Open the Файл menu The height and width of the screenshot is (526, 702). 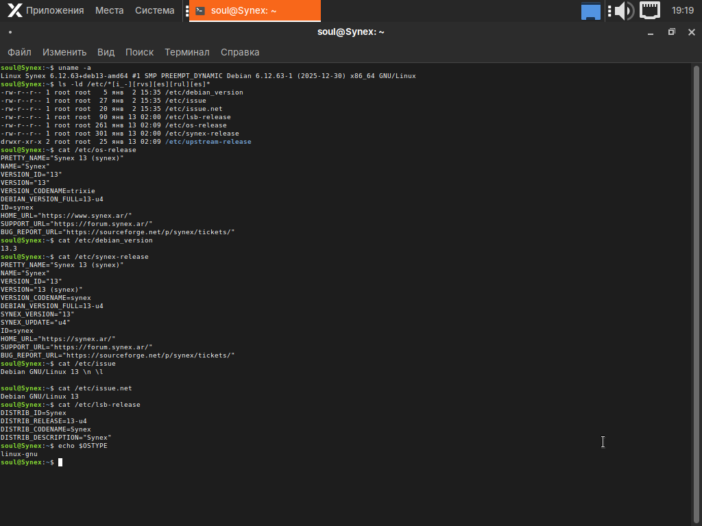19,52
